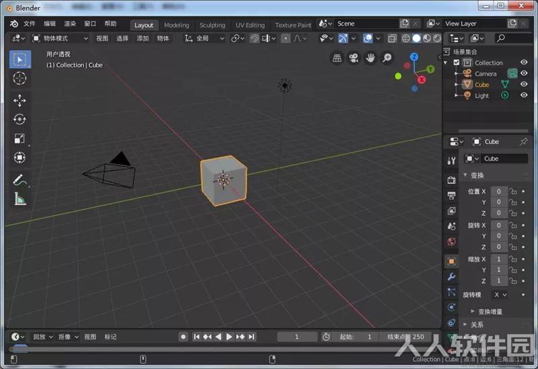The image size is (538, 369).
Task: Switch to the Sculpting workspace tab
Action: tap(213, 25)
